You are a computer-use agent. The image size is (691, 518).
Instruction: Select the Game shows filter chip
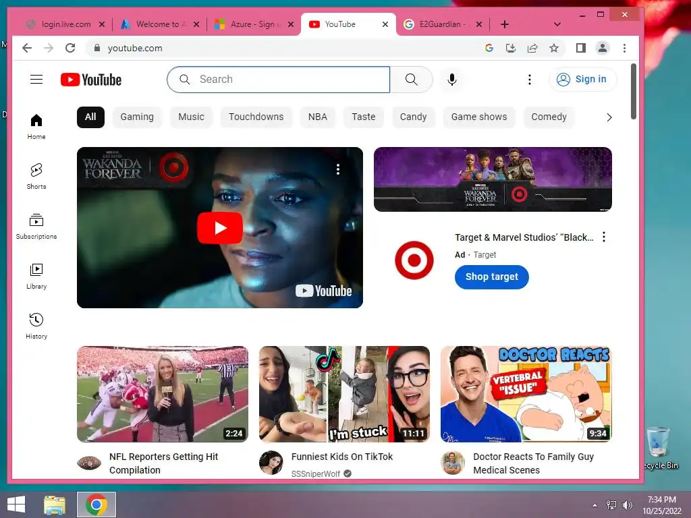[x=479, y=117]
